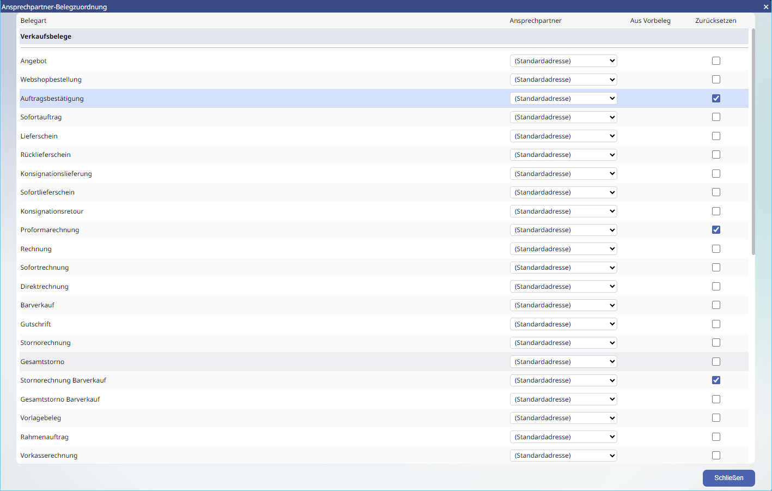Check Zurücksetzen for Vorlagebeleg
The height and width of the screenshot is (491, 772).
tap(716, 418)
